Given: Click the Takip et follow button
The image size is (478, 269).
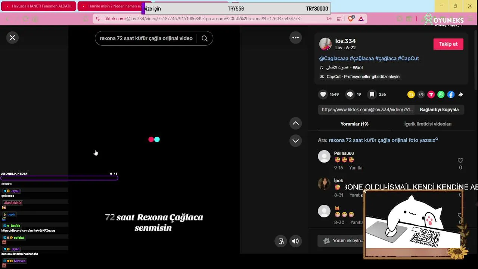Looking at the screenshot, I should 448,44.
